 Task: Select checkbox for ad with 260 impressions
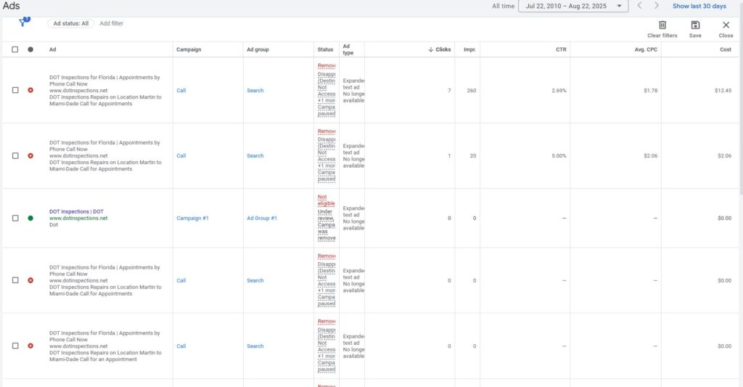[x=15, y=90]
